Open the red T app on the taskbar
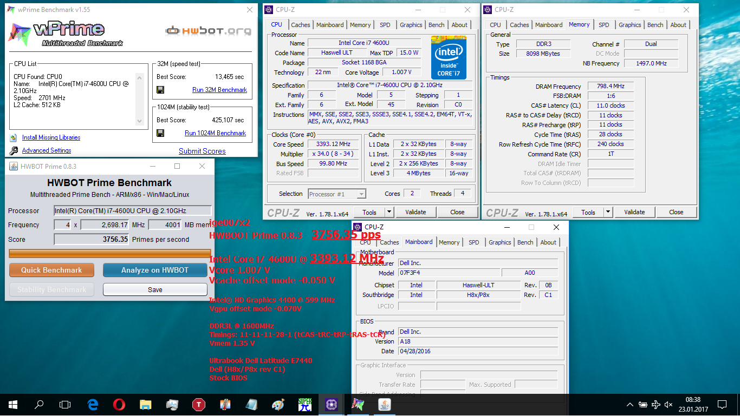The width and height of the screenshot is (740, 416). (x=199, y=404)
